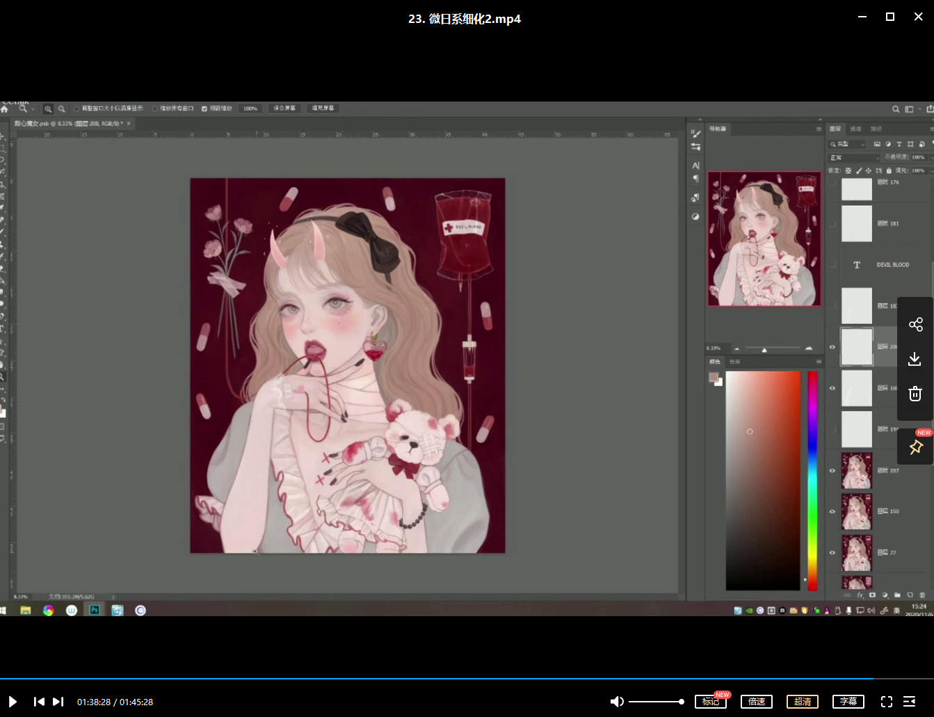Switch to the 通道 panel tab
This screenshot has height=717, width=934.
[856, 129]
